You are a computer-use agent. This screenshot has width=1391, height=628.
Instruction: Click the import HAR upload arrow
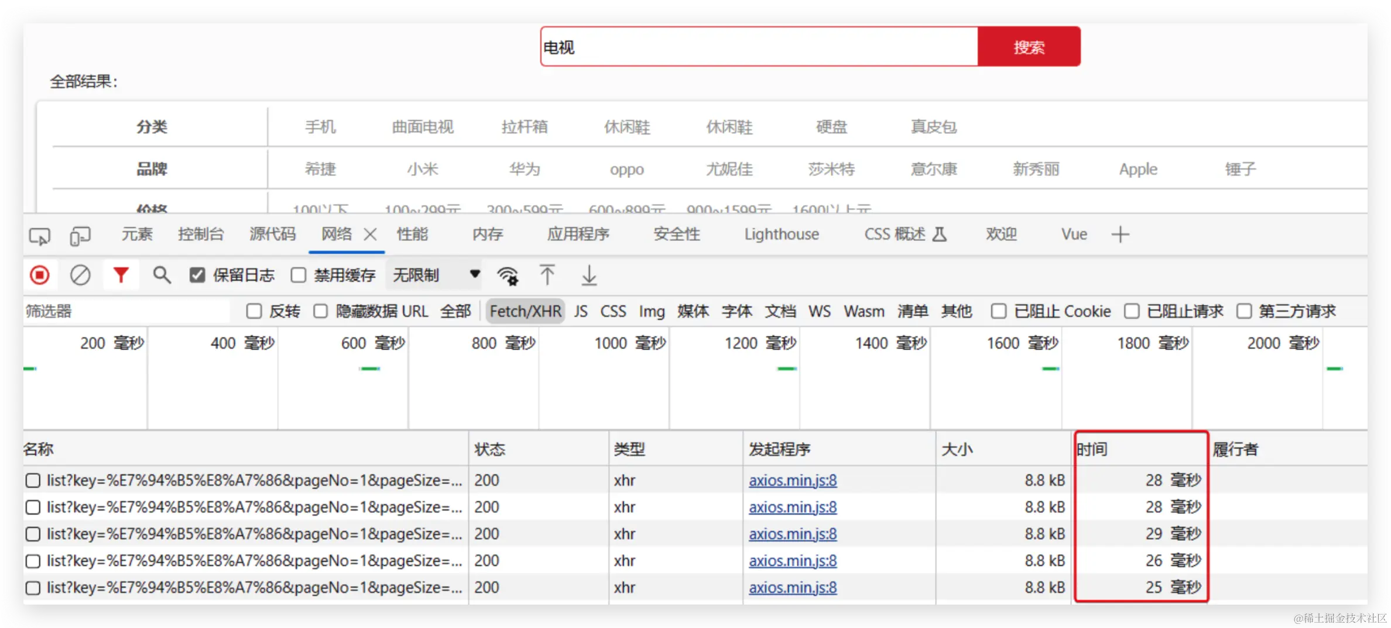click(x=547, y=275)
